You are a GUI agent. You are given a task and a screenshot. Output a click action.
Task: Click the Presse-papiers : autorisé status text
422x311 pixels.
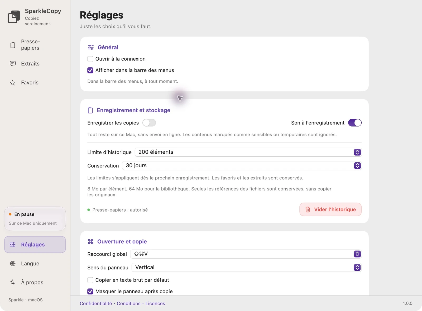click(120, 210)
